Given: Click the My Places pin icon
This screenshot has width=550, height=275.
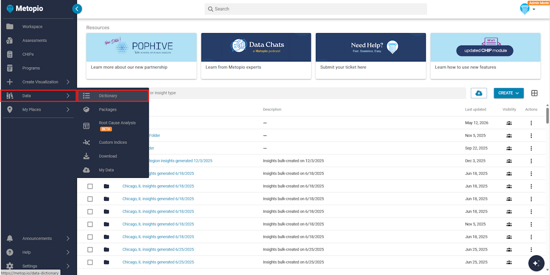Looking at the screenshot, I should 10,110.
